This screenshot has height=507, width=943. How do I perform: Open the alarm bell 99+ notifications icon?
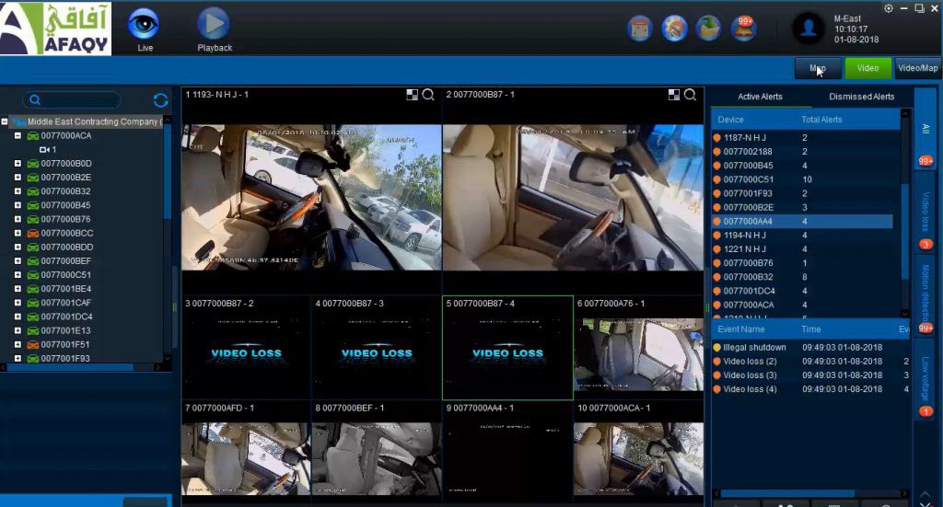point(744,29)
